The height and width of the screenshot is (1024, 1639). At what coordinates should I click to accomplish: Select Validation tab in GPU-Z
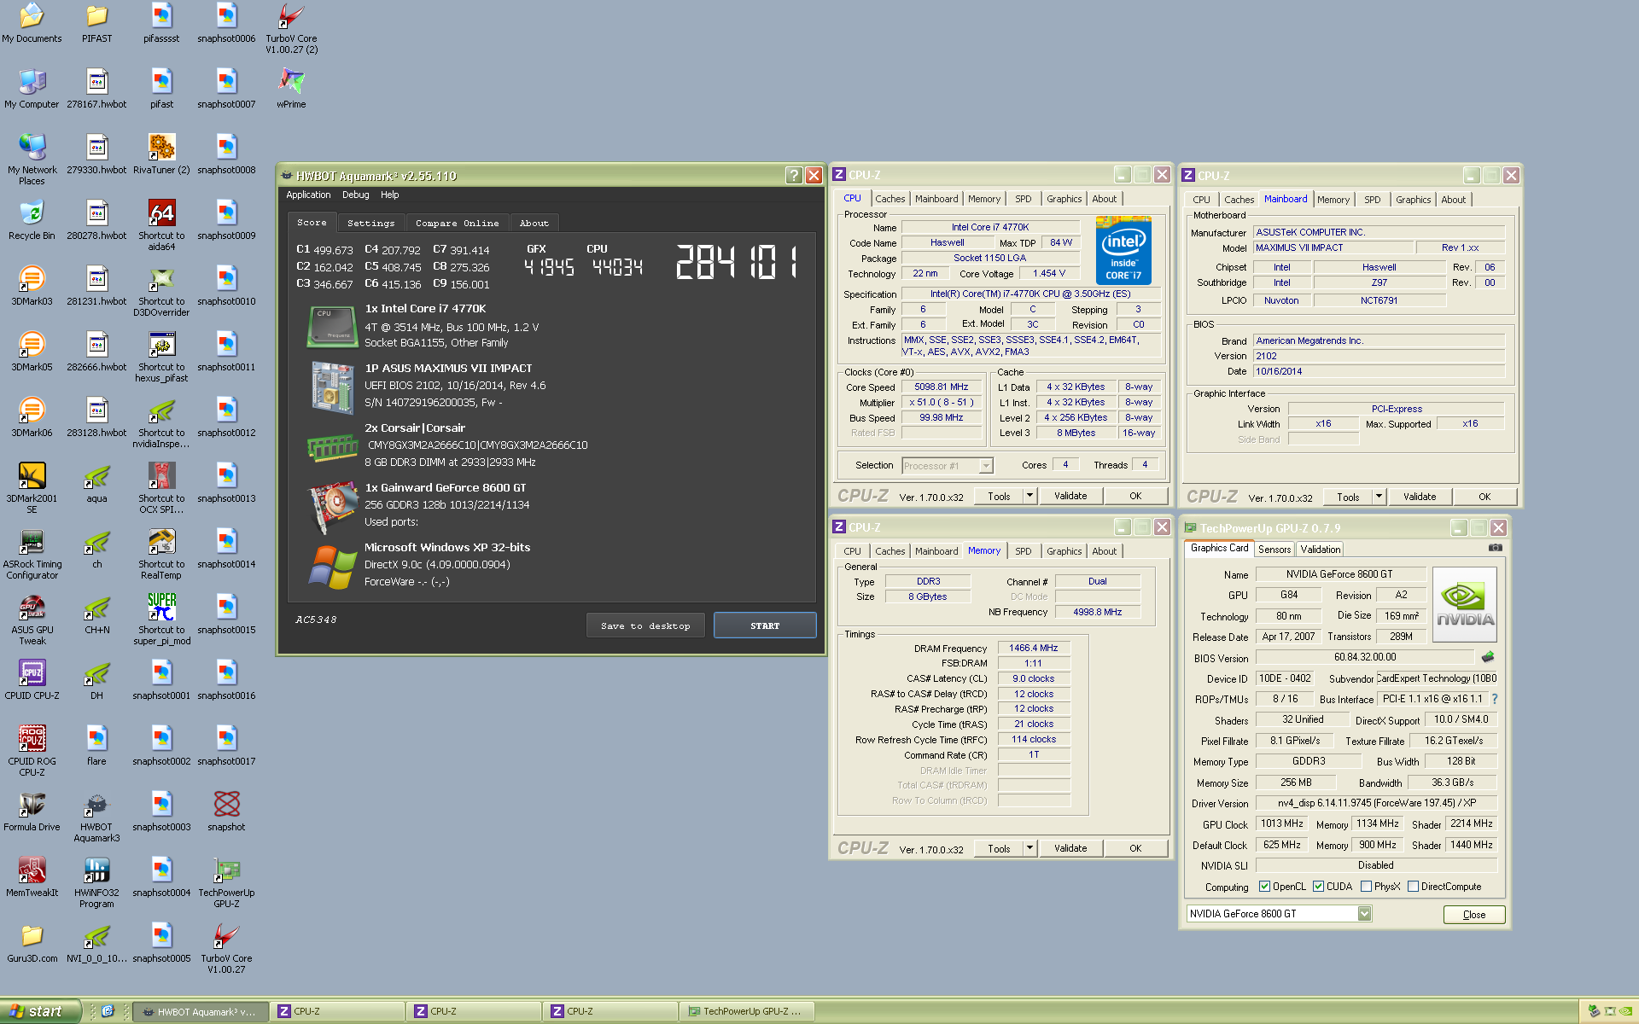tap(1321, 550)
